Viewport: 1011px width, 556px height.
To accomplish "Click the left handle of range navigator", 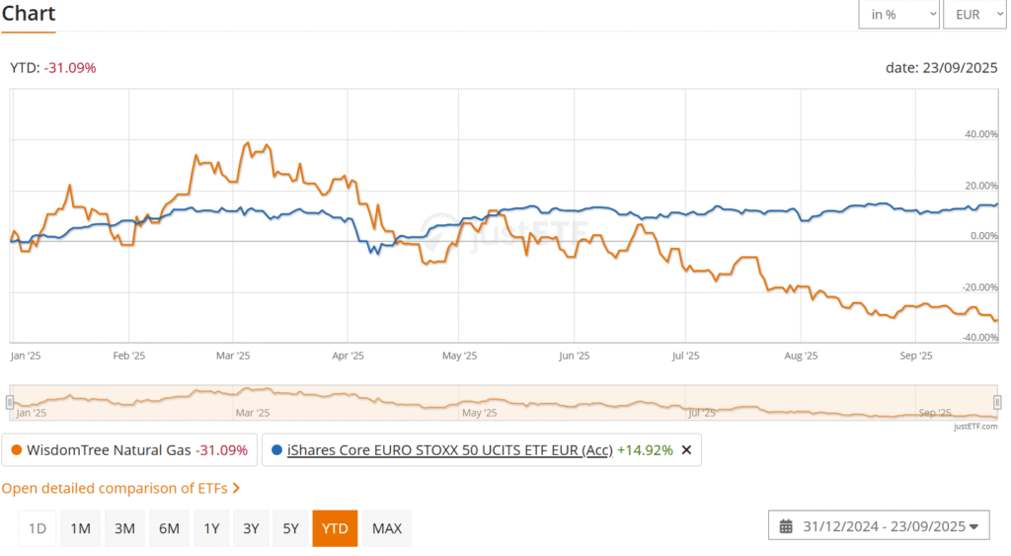I will click(x=10, y=402).
